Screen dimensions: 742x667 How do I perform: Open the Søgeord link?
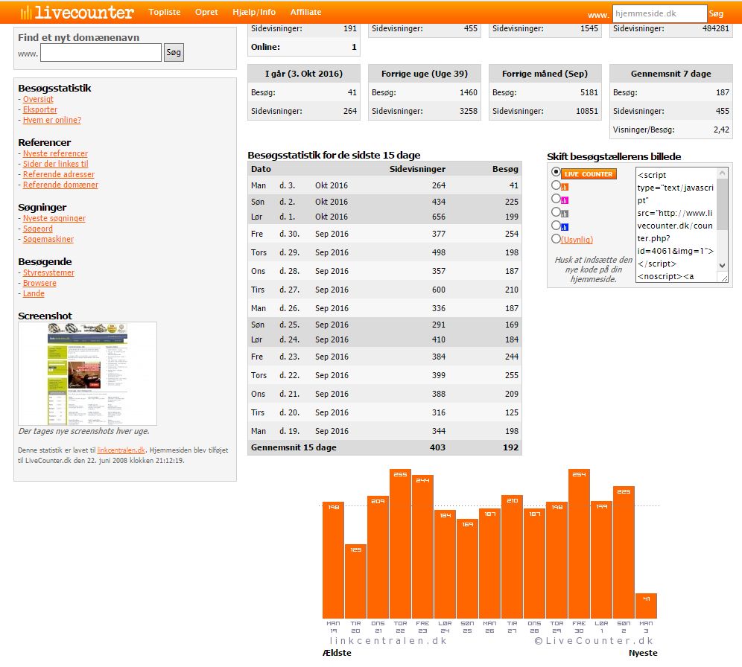pos(38,229)
